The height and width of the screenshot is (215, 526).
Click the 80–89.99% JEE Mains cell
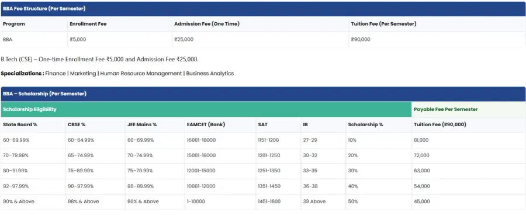tap(155, 186)
